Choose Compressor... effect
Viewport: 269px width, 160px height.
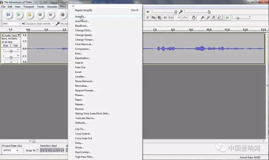coord(105,49)
